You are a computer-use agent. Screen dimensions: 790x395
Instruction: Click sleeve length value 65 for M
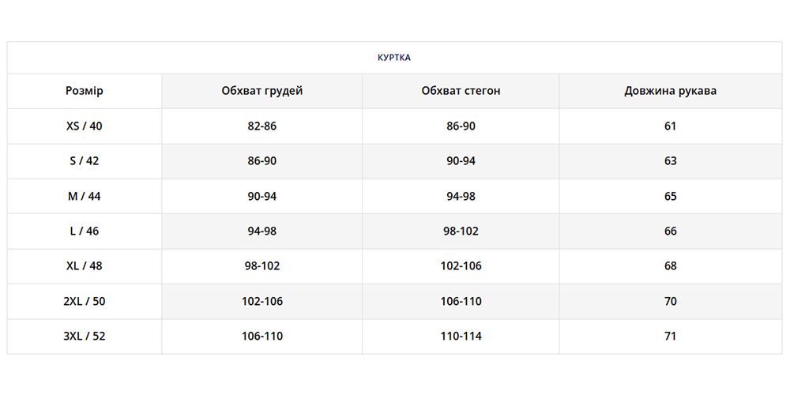tap(670, 196)
